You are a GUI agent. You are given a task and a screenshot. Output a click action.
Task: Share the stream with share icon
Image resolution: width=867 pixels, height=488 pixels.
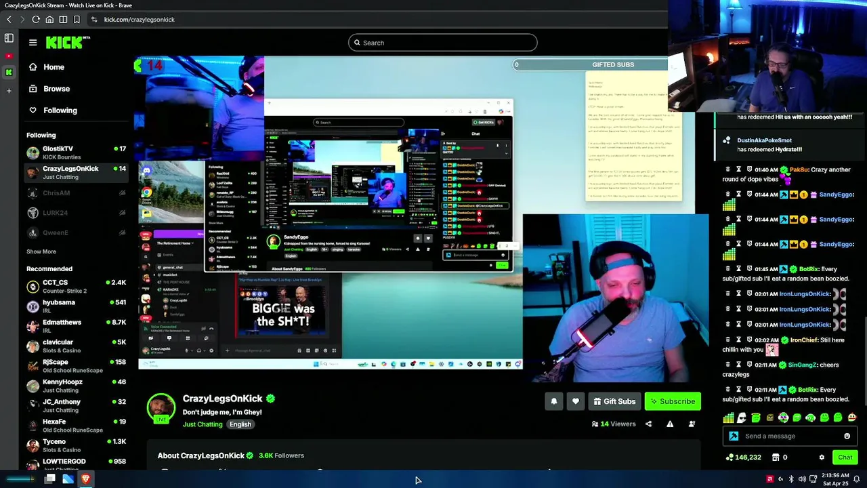click(x=648, y=424)
